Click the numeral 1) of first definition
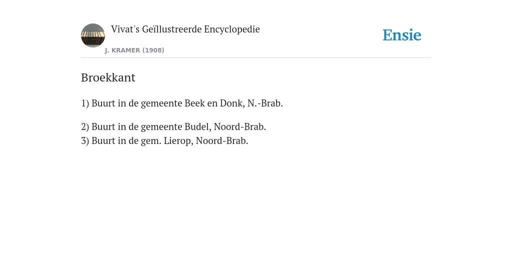This screenshot has height=256, width=512. point(85,103)
